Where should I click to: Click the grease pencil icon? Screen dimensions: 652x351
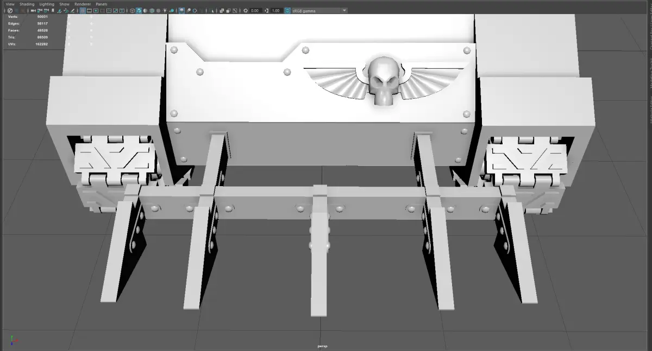[x=72, y=10]
